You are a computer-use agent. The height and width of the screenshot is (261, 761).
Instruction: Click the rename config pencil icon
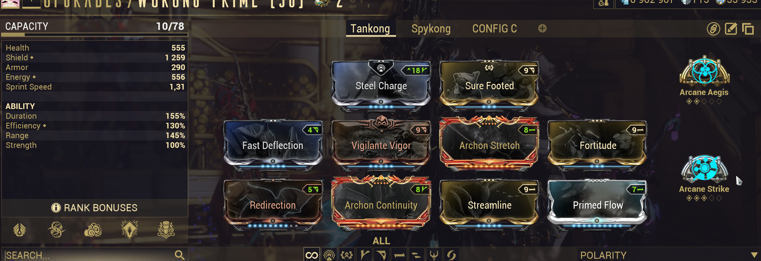[x=731, y=29]
